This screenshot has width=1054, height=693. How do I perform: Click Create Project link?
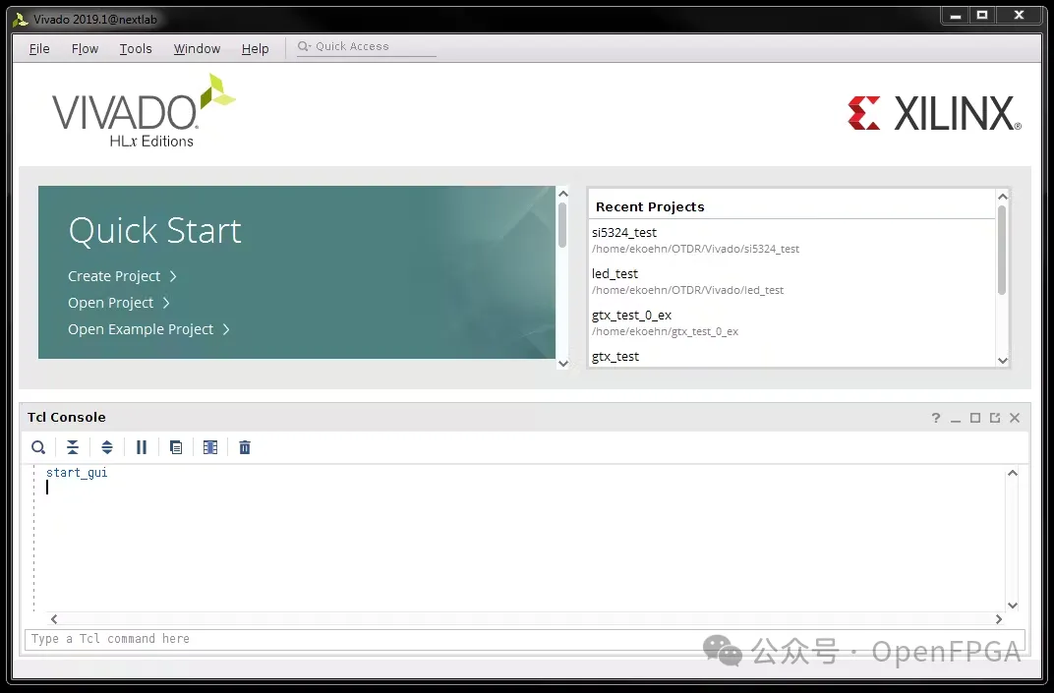(x=114, y=276)
